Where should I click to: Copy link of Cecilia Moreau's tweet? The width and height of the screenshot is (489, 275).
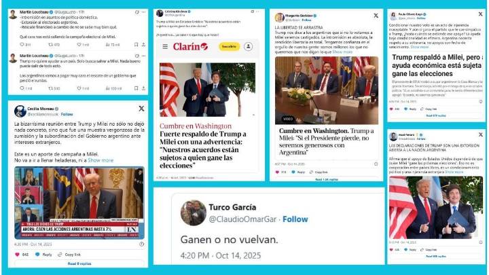(69, 255)
